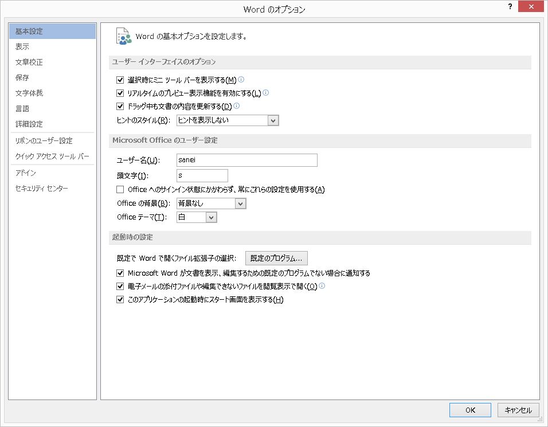Click the info icon beside ミニ ツール バー option
Image resolution: width=548 pixels, height=427 pixels.
(241, 79)
